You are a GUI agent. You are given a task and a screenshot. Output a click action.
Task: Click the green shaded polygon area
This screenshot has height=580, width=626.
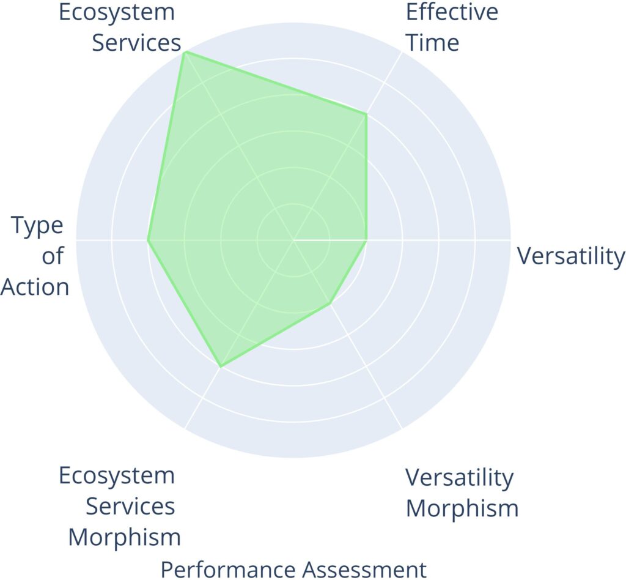(257, 184)
